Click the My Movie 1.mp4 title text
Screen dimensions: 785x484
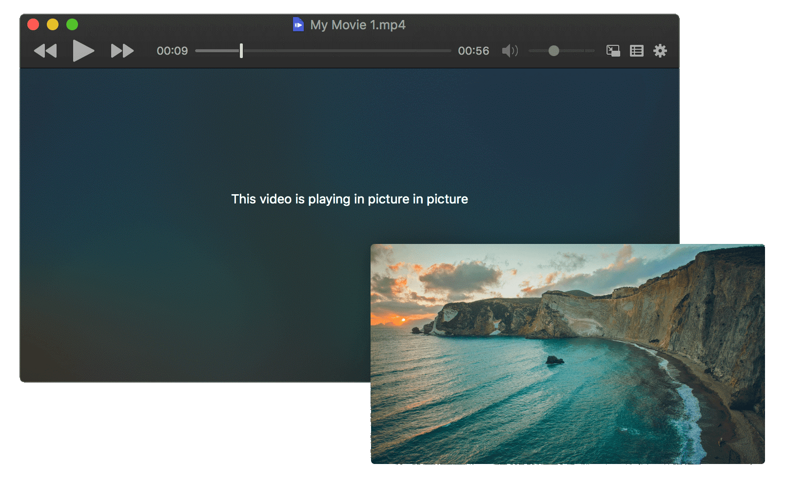point(358,24)
